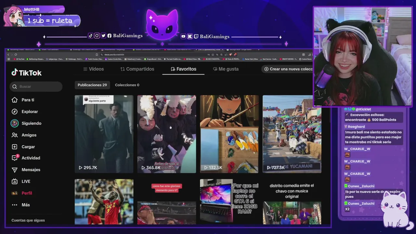
Task: Open the 'distrito comedia emite el chavo' video
Action: pos(292,202)
